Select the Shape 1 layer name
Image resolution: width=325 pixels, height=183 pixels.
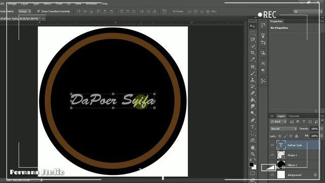[292, 155]
